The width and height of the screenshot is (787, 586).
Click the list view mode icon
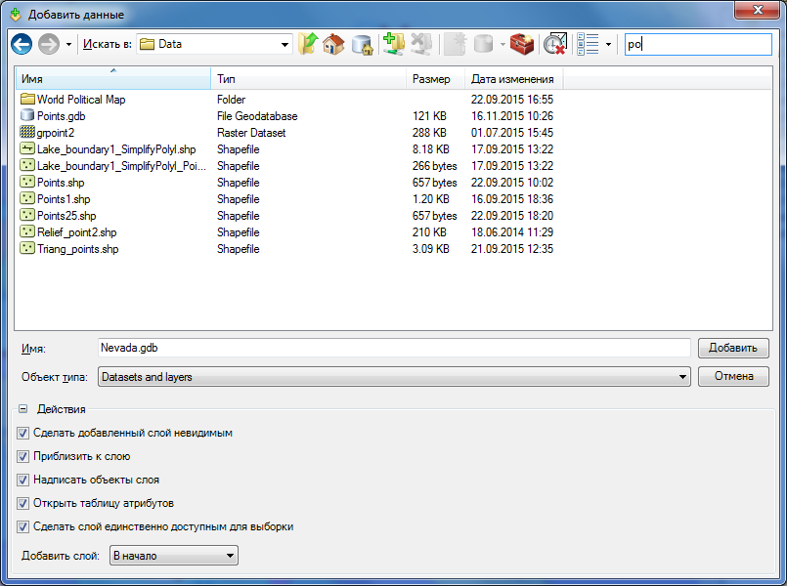pos(588,44)
